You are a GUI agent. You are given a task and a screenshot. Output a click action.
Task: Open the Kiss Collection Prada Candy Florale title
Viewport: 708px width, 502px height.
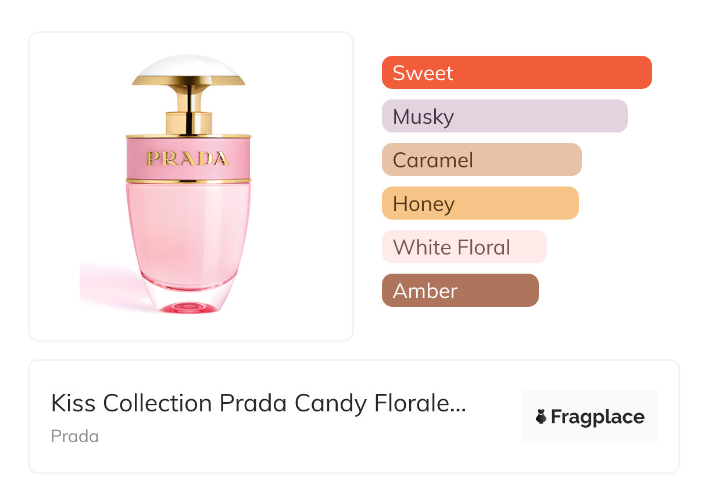258,403
